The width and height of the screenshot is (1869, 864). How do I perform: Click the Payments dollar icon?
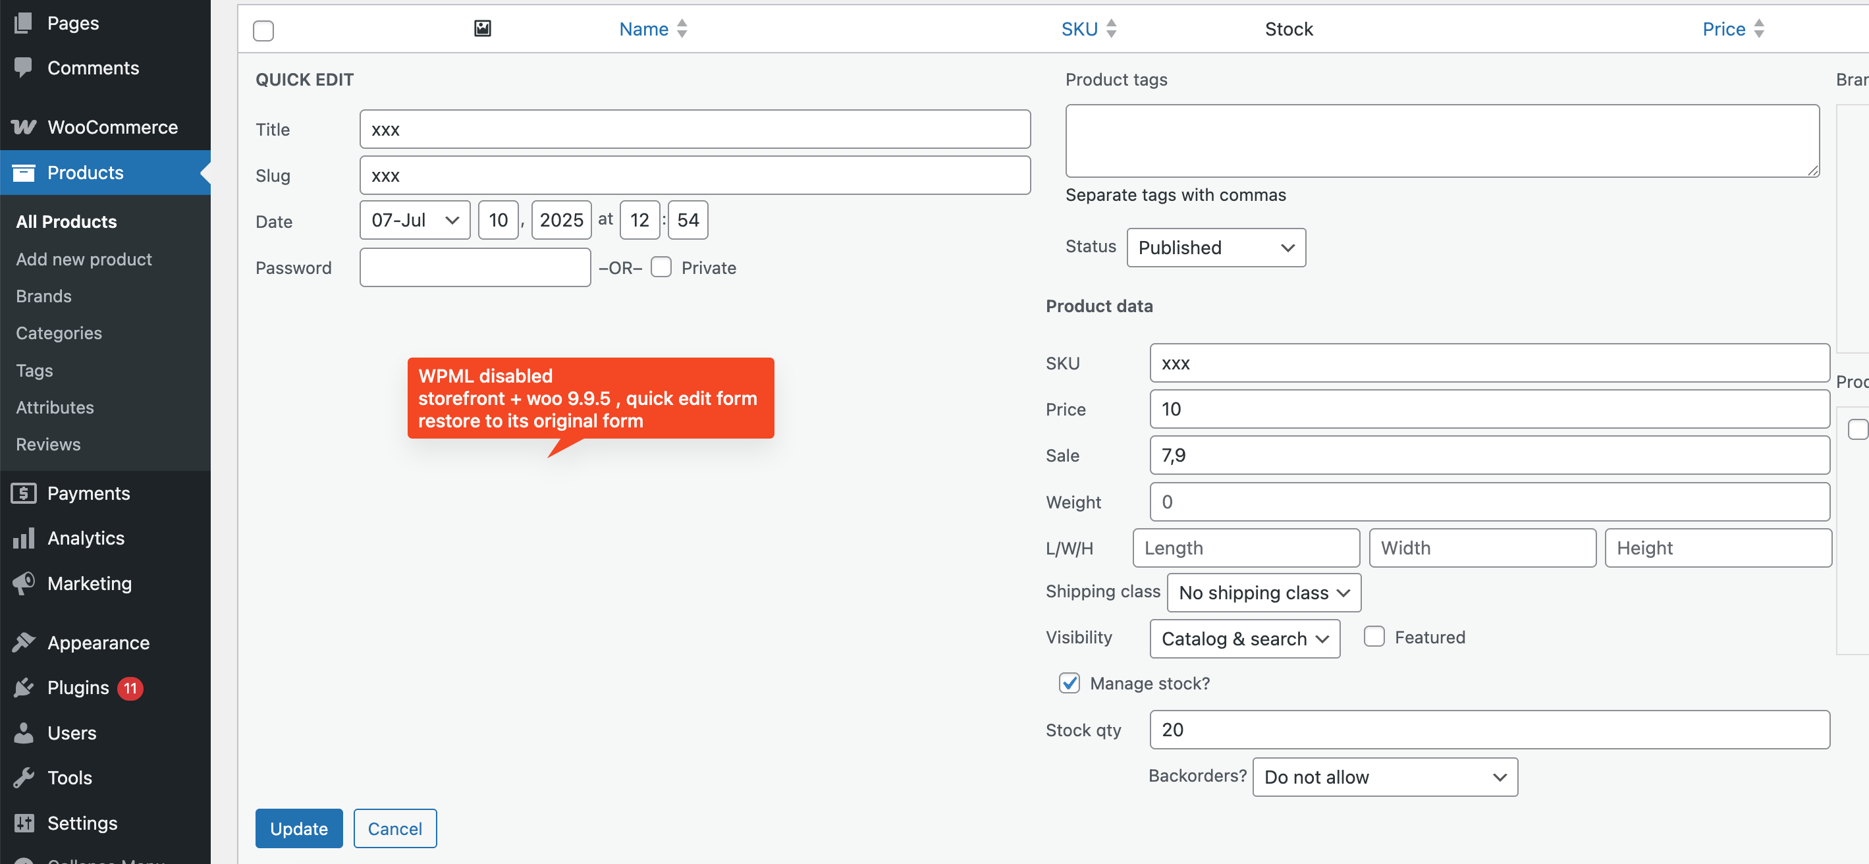[23, 493]
